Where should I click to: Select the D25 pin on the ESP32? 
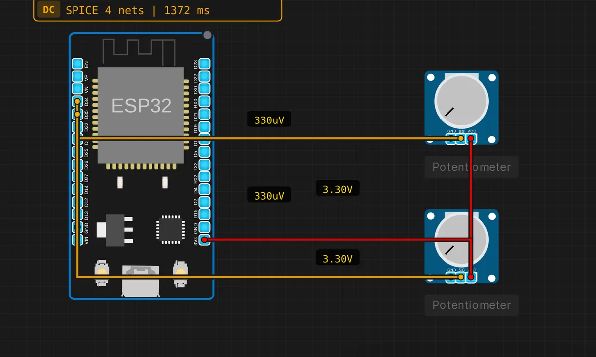[77, 152]
